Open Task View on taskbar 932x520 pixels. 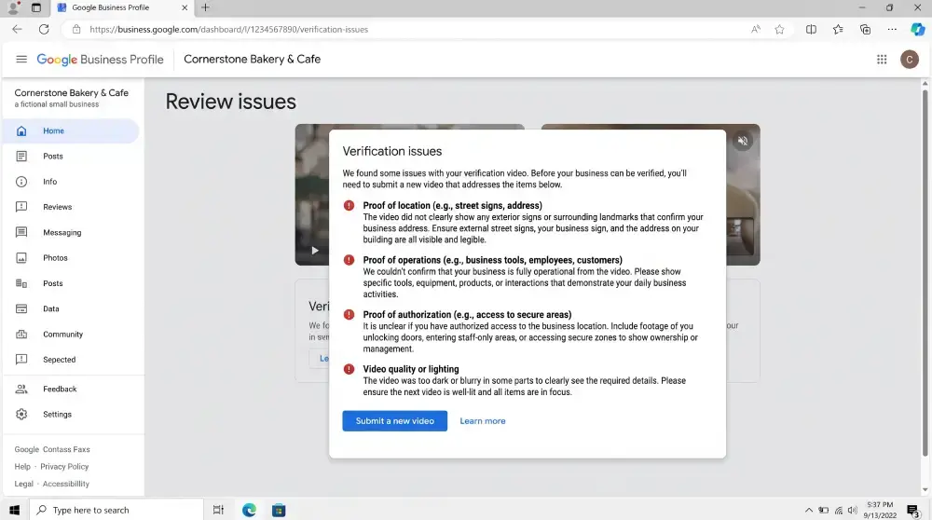218,510
